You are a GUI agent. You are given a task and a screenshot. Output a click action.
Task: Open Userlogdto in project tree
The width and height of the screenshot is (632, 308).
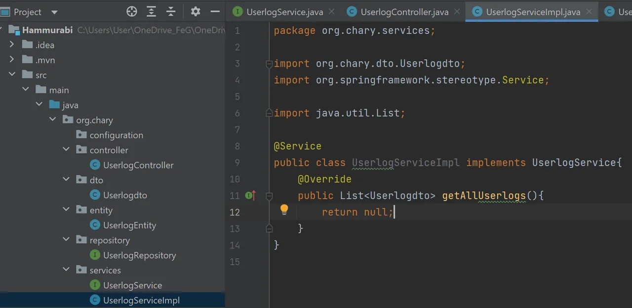pos(125,195)
